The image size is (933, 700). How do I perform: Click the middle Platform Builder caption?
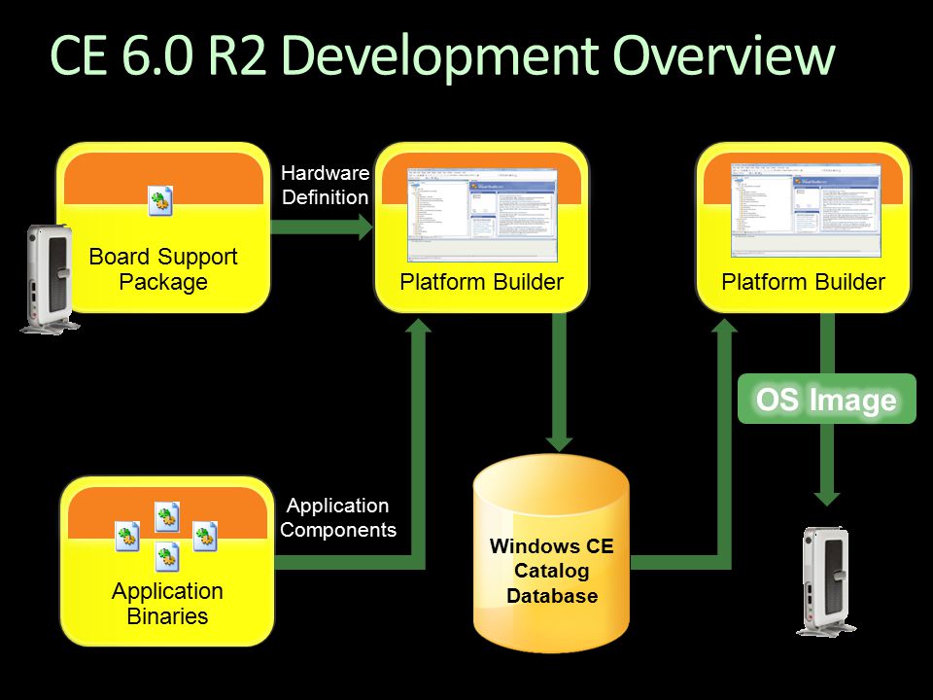point(481,282)
